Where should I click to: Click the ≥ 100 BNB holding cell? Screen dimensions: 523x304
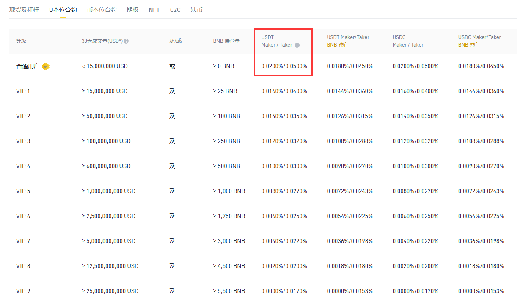pos(227,116)
